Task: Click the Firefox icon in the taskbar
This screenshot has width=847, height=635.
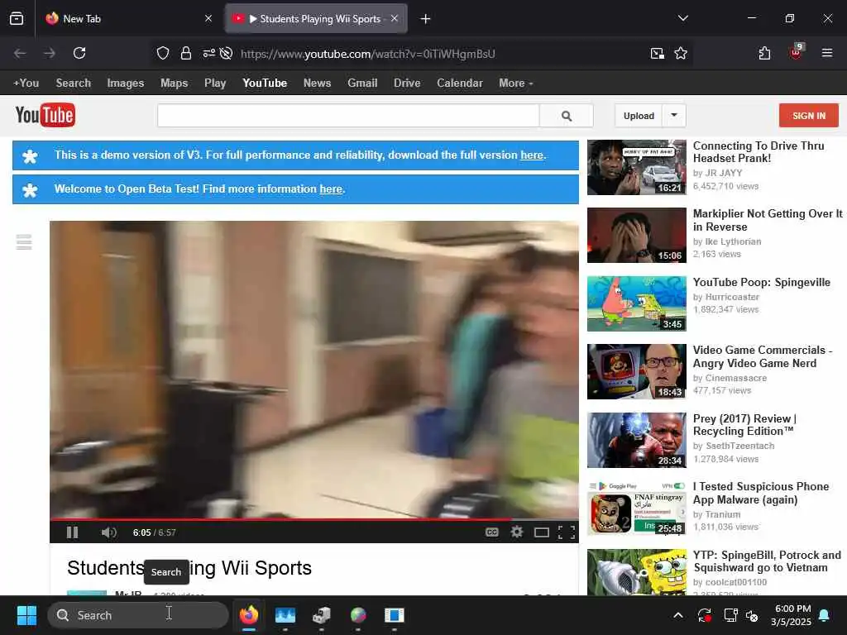Action: pos(249,615)
